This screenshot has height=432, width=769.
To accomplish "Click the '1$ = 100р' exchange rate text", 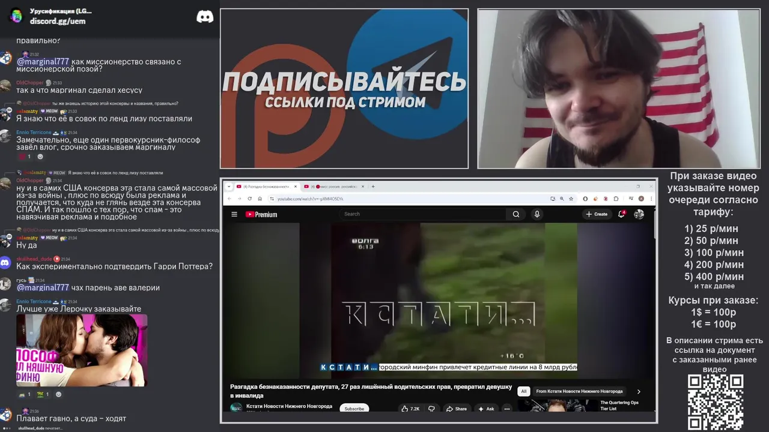I will point(714,313).
